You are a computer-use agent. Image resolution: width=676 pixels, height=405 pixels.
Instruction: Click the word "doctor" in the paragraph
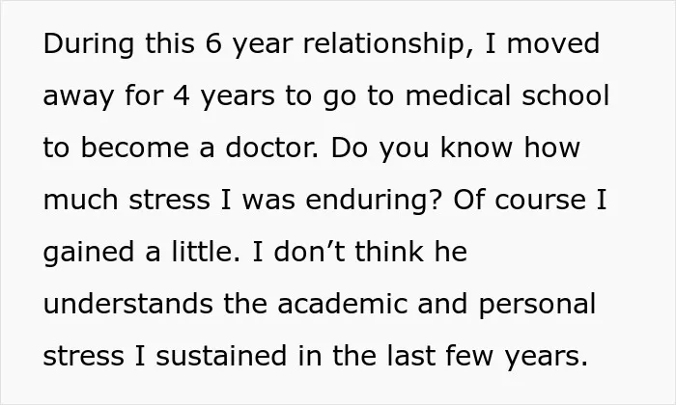coord(270,147)
